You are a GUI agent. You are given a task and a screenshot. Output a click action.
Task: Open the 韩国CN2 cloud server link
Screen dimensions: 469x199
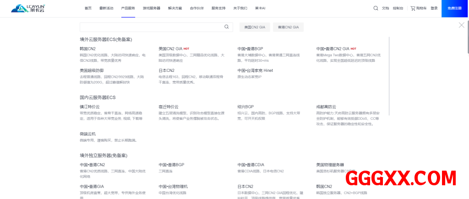point(88,48)
